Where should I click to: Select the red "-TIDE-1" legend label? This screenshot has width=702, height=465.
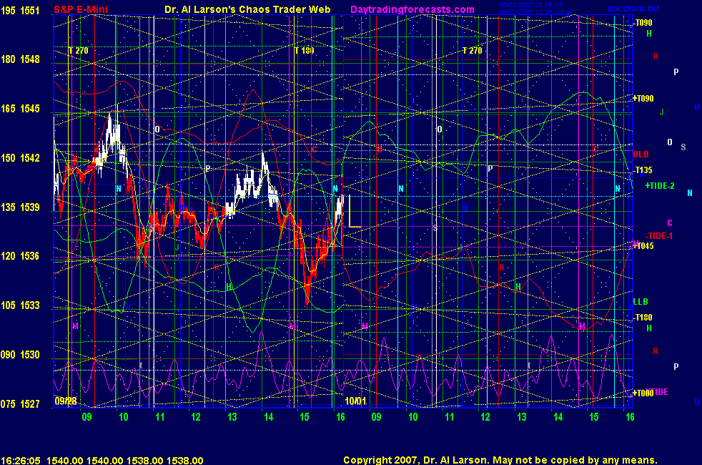pyautogui.click(x=658, y=236)
